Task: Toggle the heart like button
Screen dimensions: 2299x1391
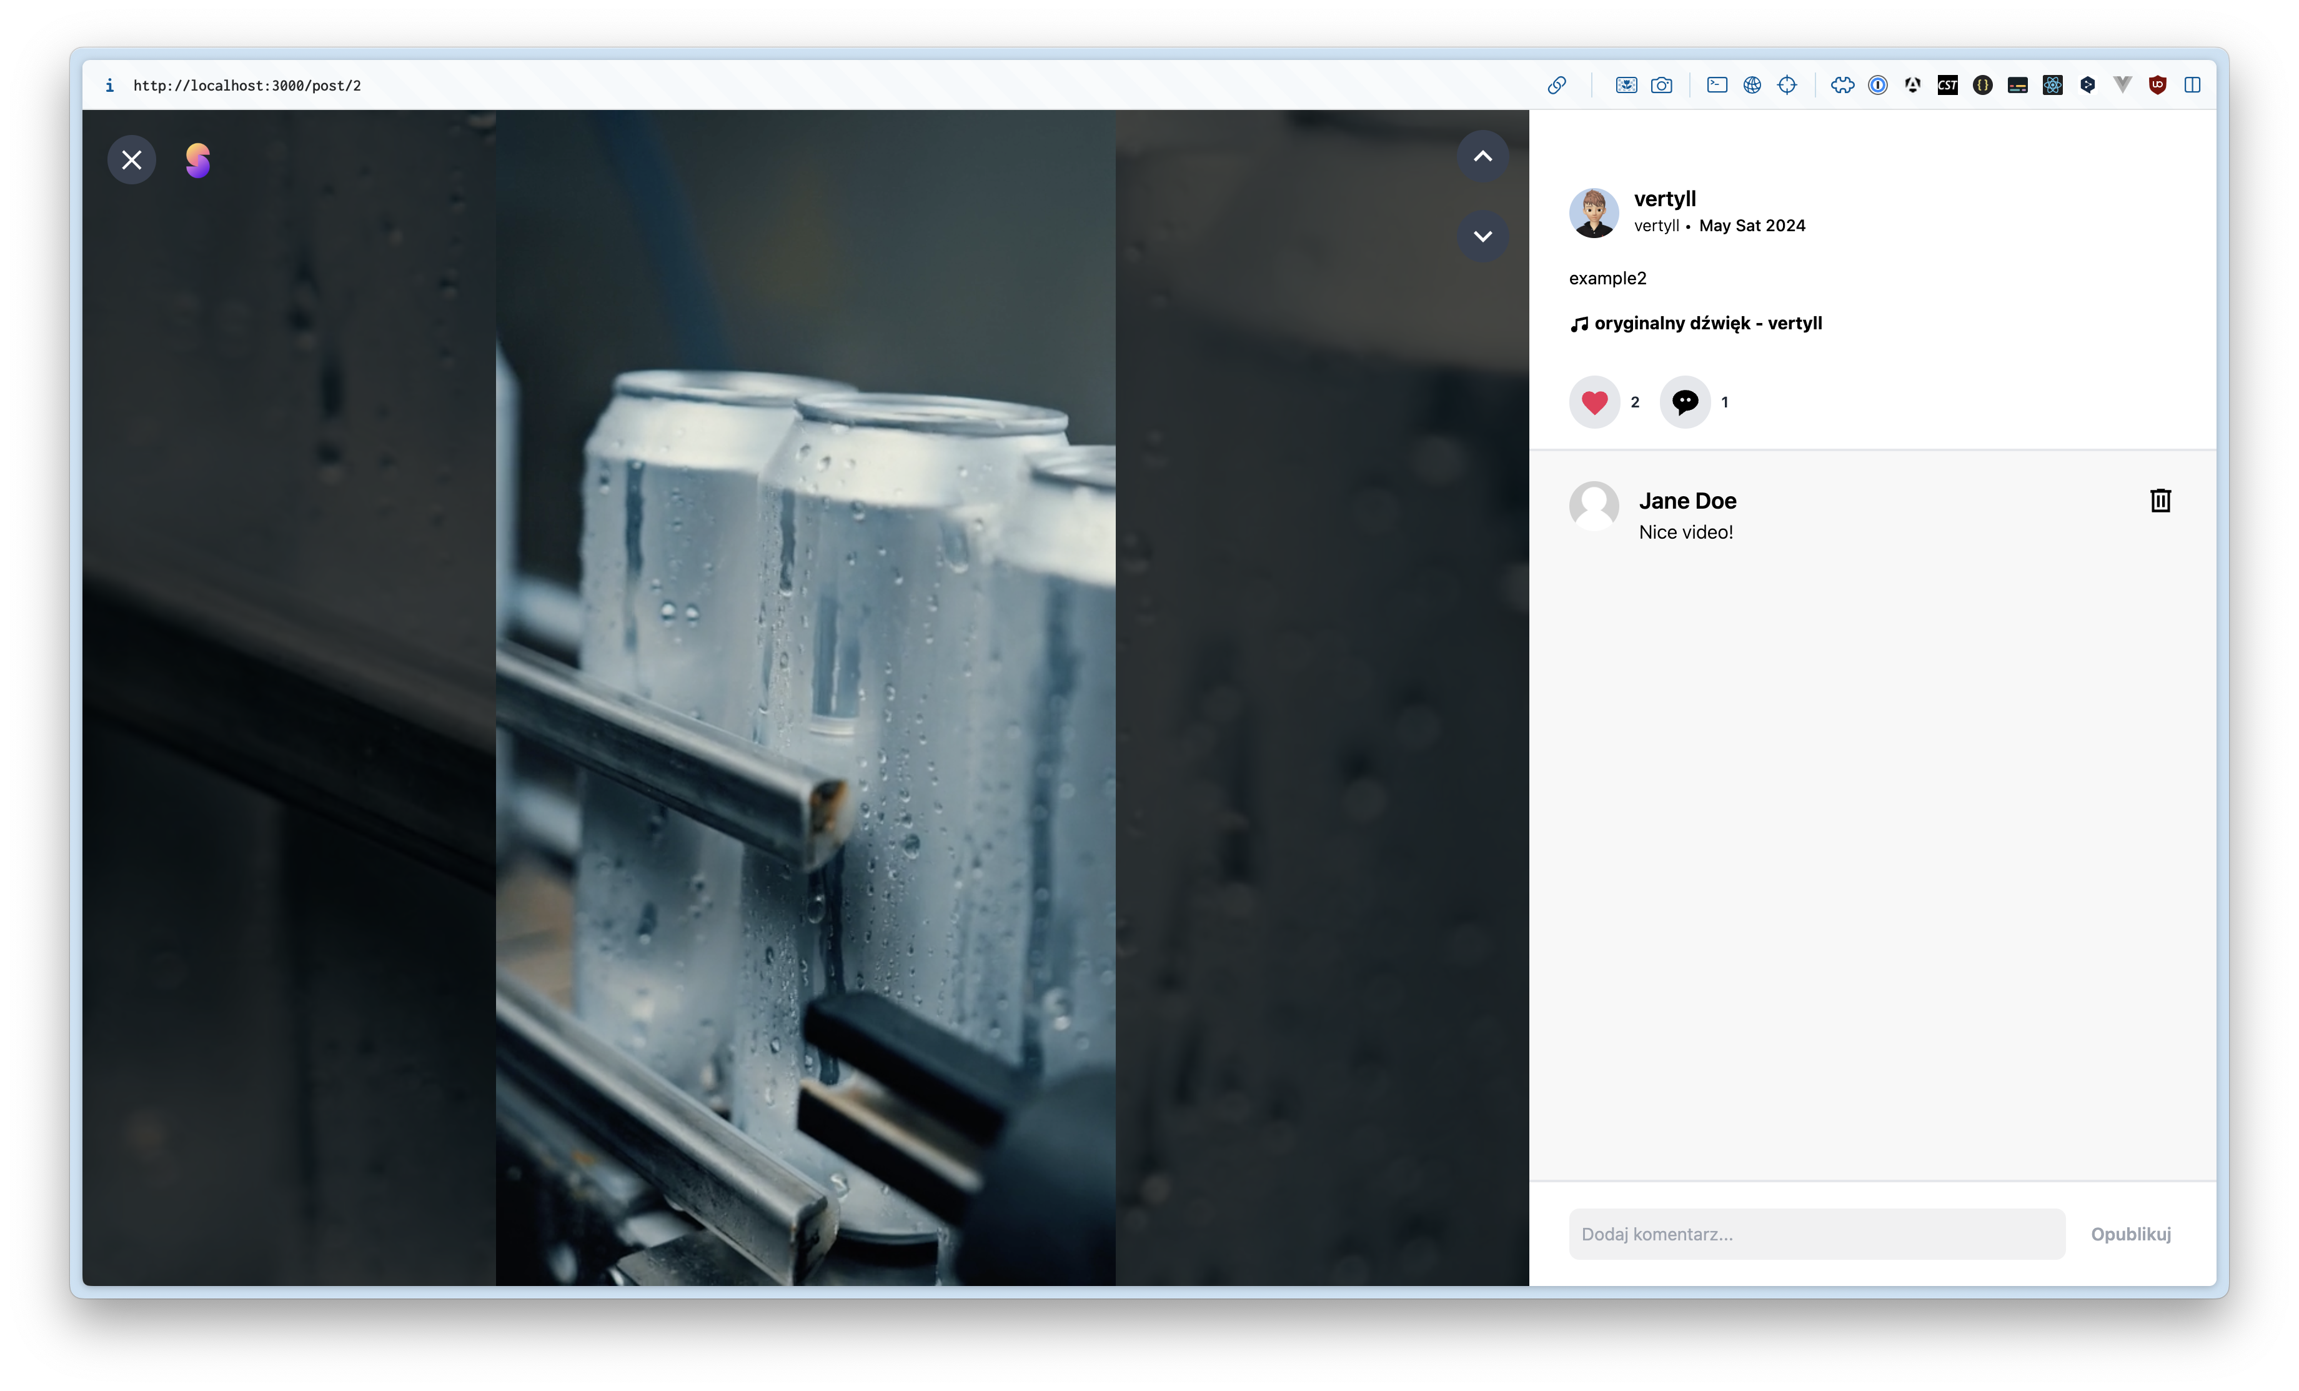Action: point(1594,402)
